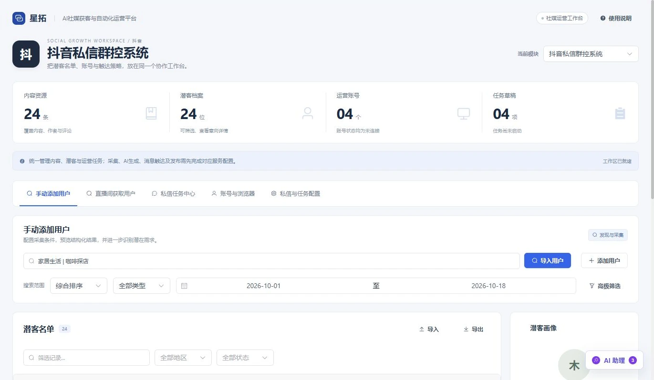Click the question mark icon beside 使用说明

pyautogui.click(x=603, y=18)
